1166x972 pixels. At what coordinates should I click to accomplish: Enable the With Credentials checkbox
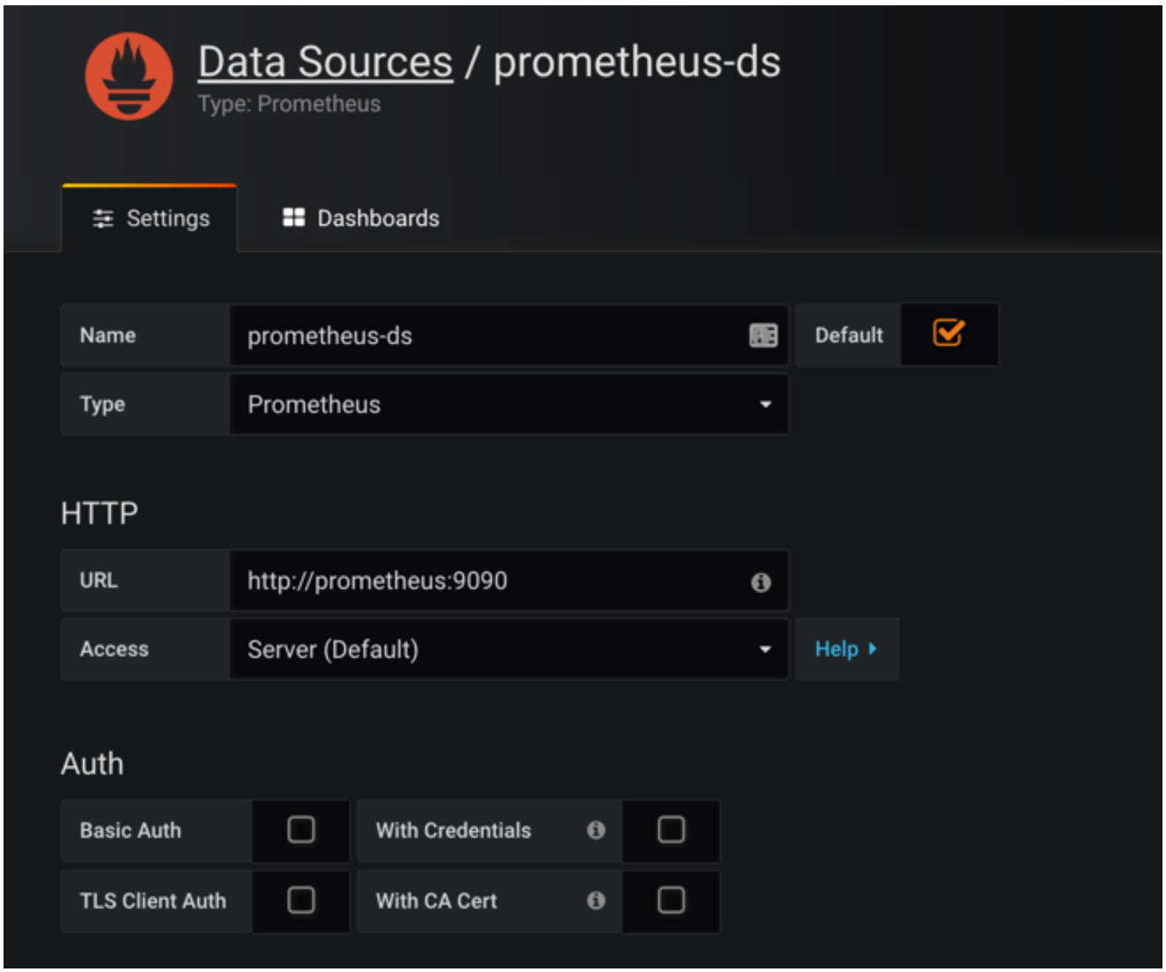[x=671, y=829]
